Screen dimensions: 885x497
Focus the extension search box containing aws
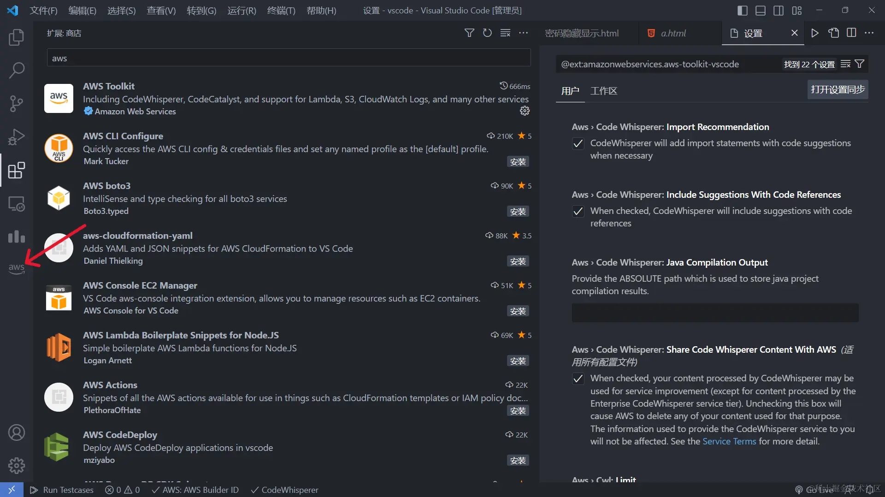289,58
